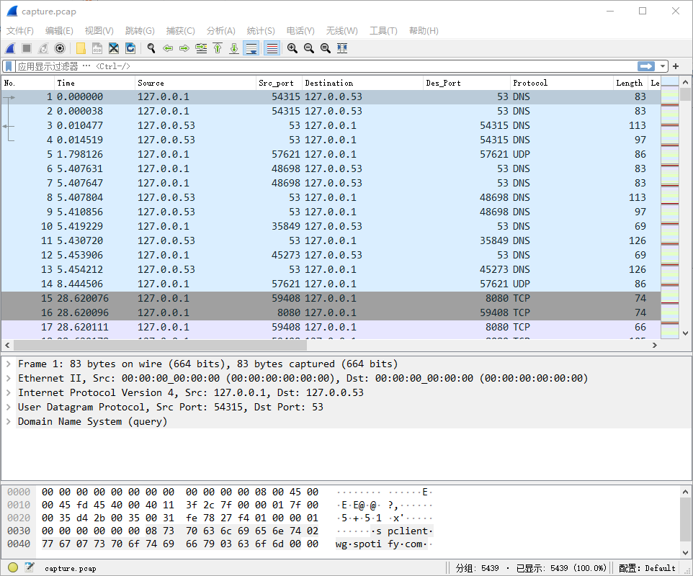Screen dimensions: 693x576
Task: Open the 视图(V) menu
Action: tap(99, 30)
